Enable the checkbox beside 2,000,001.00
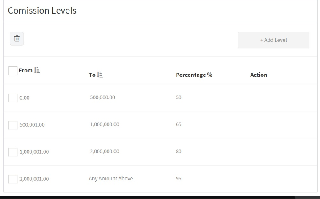The height and width of the screenshot is (199, 320). pos(13,179)
